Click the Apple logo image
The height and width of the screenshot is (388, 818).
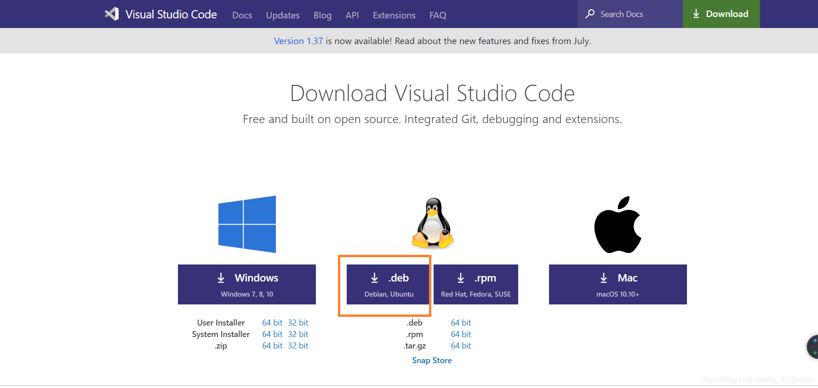(x=618, y=225)
